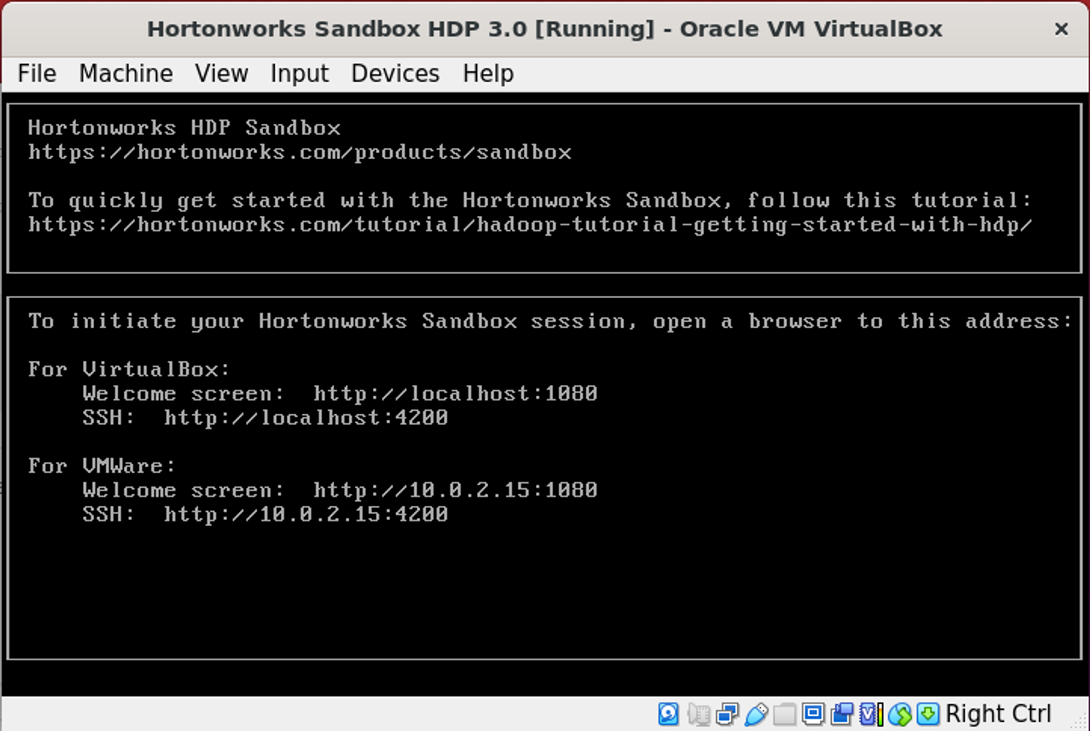Viewport: 1090px width, 731px height.
Task: Click the CPU virtualization status icon
Action: (871, 714)
